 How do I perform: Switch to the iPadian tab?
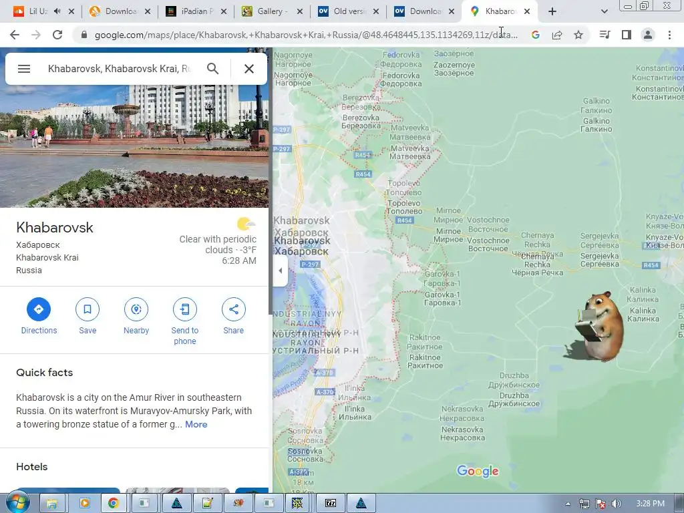pos(196,11)
